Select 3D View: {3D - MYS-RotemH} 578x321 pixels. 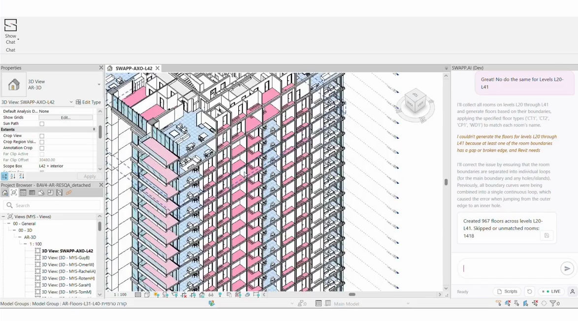pos(68,278)
